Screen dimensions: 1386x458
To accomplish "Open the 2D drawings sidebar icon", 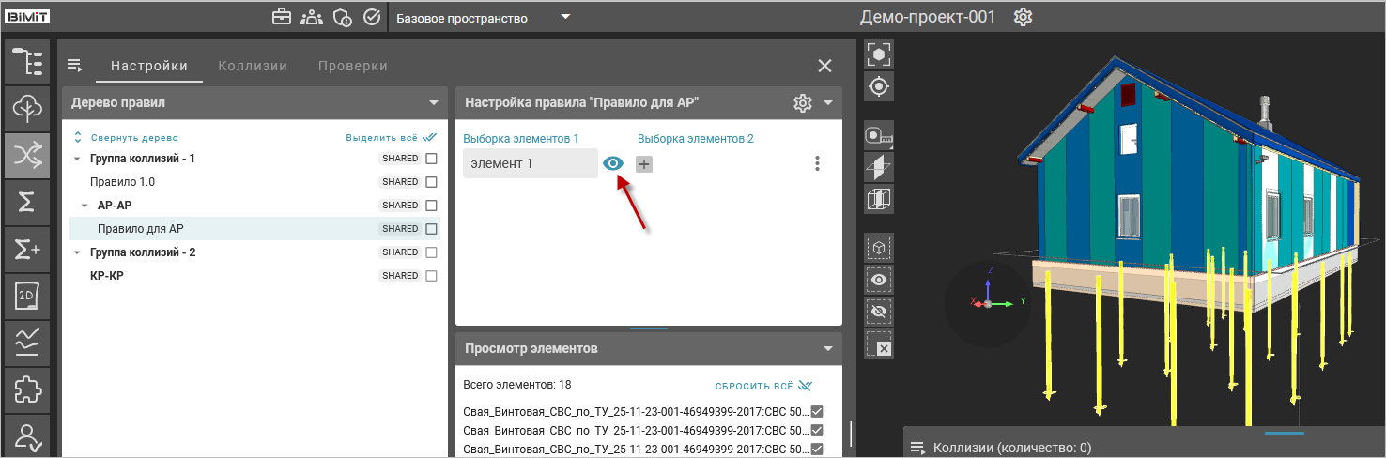I will point(27,297).
